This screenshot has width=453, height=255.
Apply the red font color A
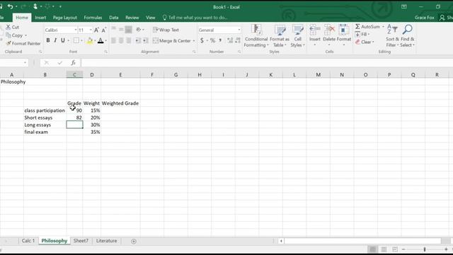click(x=101, y=41)
